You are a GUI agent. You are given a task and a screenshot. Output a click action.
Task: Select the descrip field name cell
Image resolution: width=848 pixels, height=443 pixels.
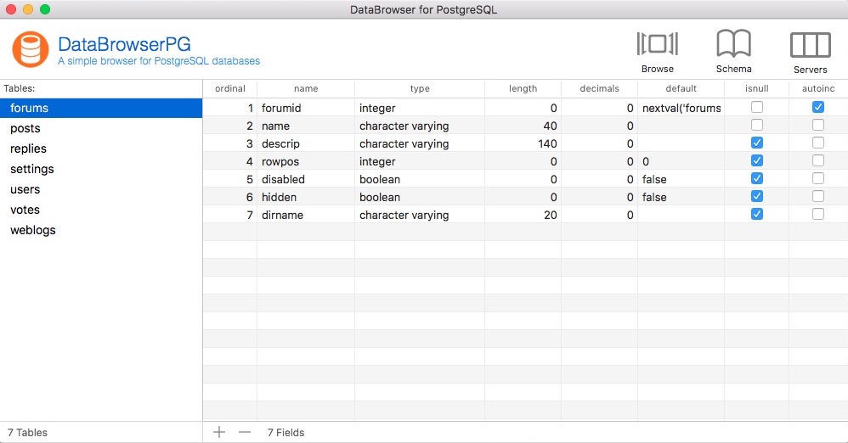point(306,143)
